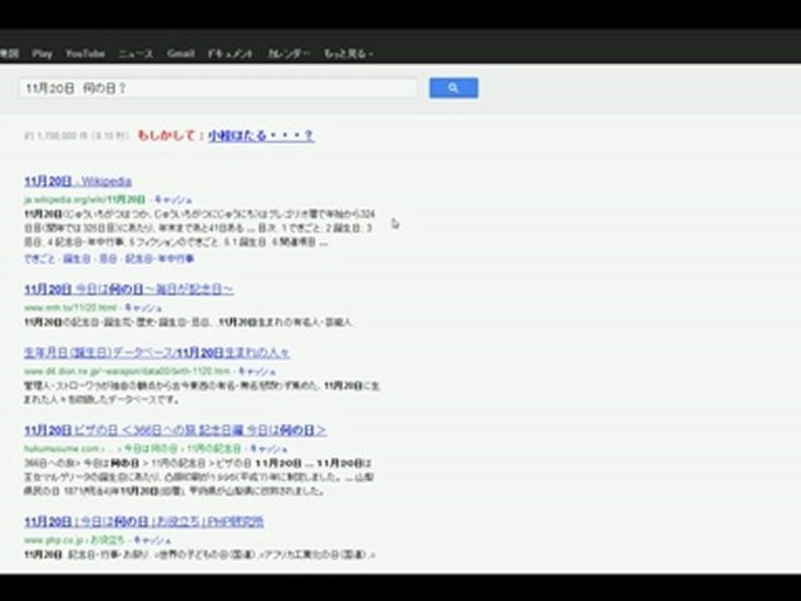Open 11月20日 今日は何の日～毎日が記念日～ result

click(129, 290)
